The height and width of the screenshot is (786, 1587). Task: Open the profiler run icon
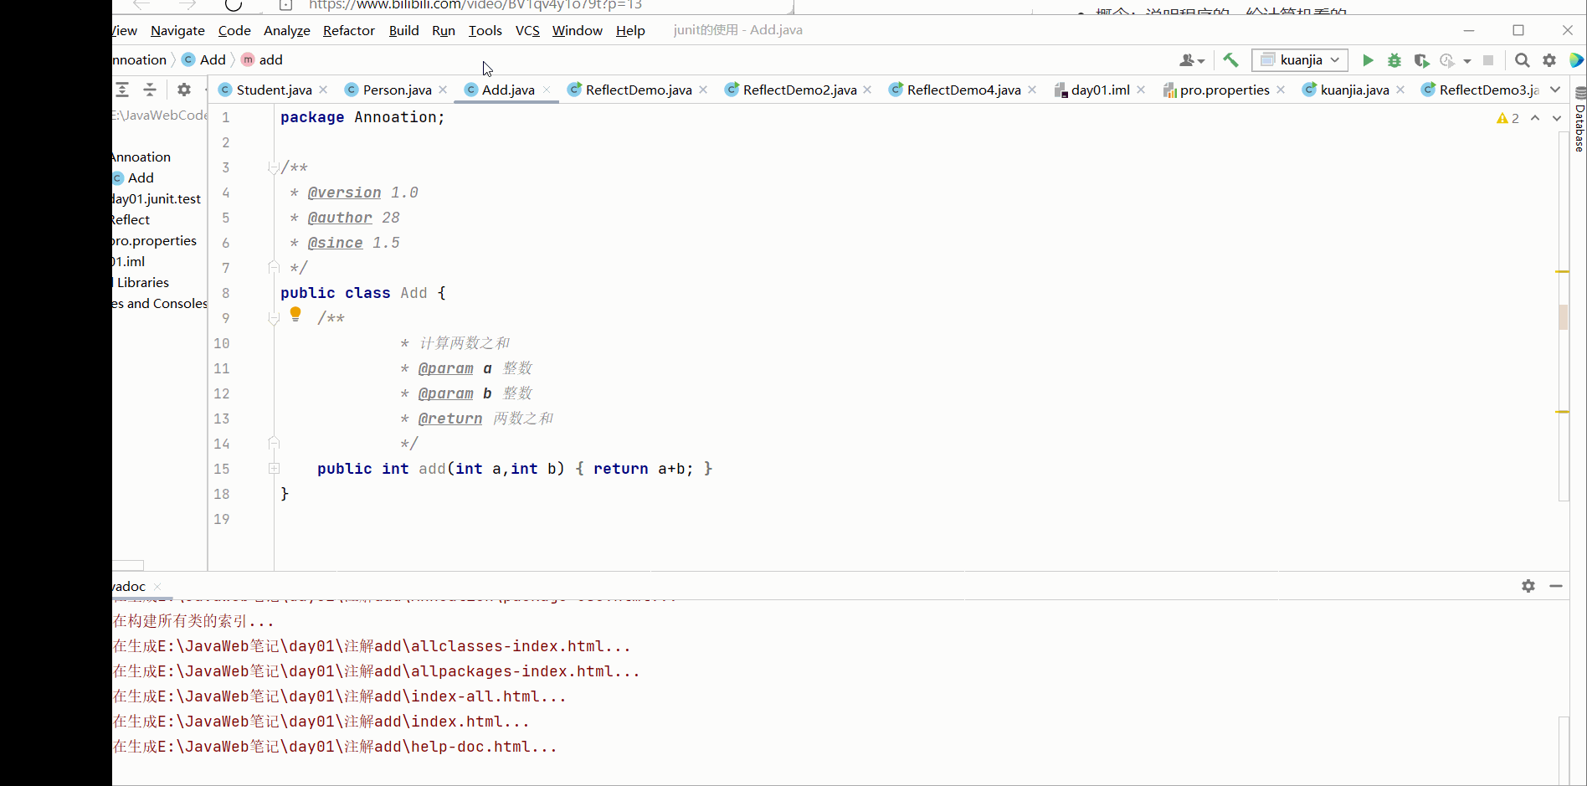1447,60
